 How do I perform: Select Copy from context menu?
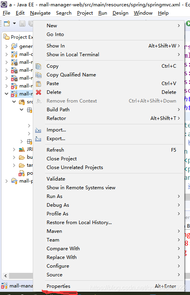(109, 66)
